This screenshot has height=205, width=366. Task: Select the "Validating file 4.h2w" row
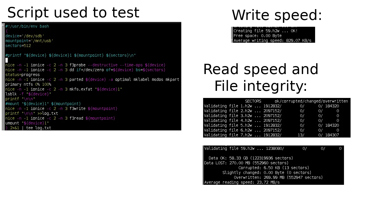[272, 120]
